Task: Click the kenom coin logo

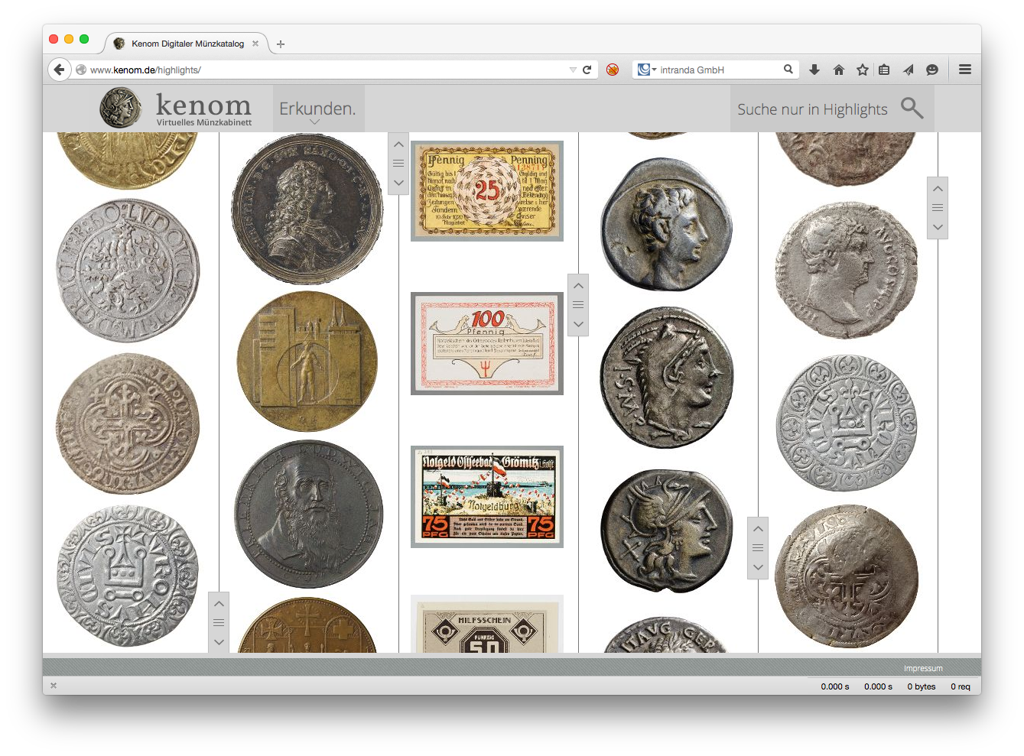Action: pos(121,108)
